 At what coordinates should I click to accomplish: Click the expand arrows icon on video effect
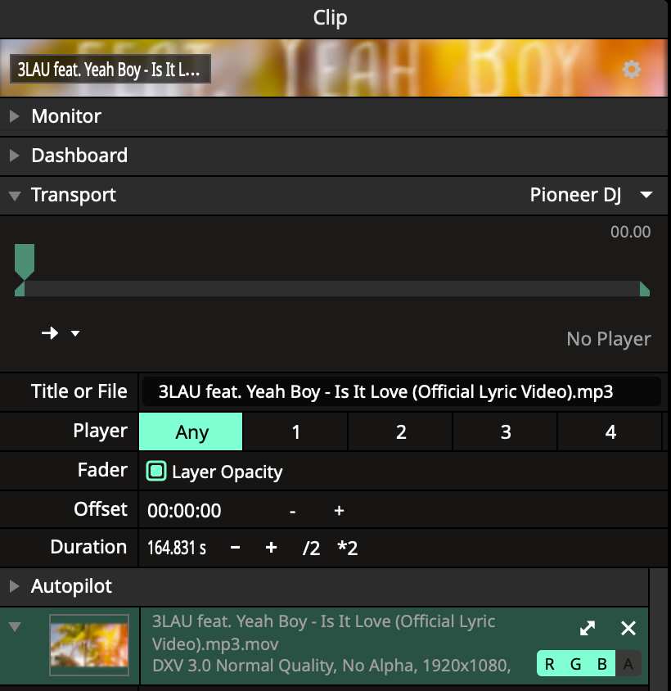[x=588, y=628]
